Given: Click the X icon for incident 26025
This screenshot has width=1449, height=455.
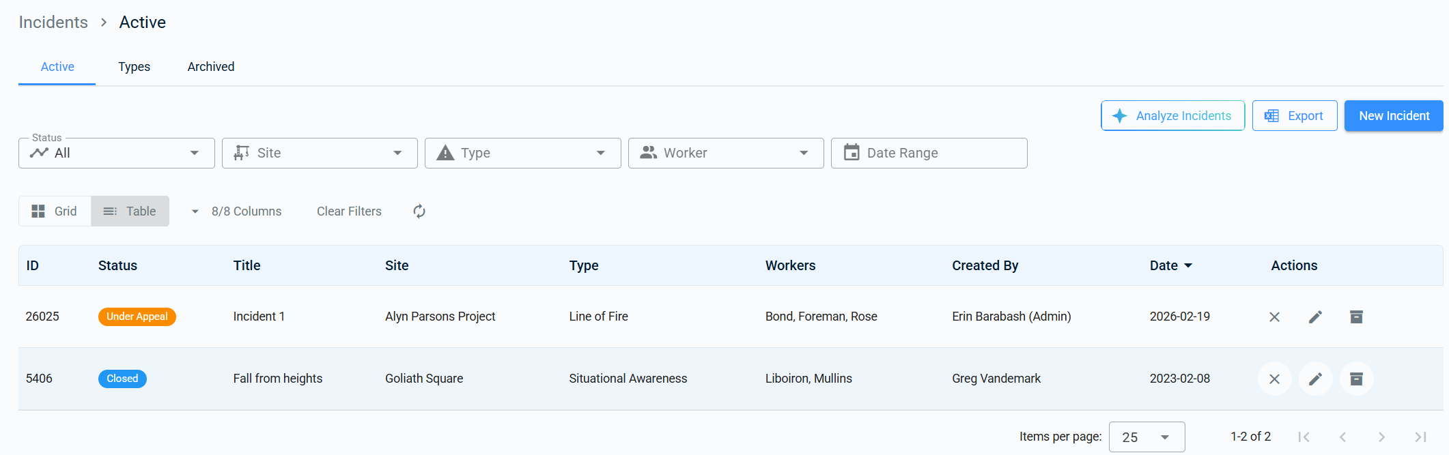Looking at the screenshot, I should click(x=1274, y=317).
